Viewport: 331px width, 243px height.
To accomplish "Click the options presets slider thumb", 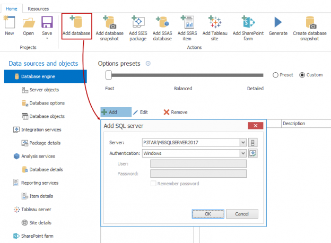I will click(x=109, y=75).
